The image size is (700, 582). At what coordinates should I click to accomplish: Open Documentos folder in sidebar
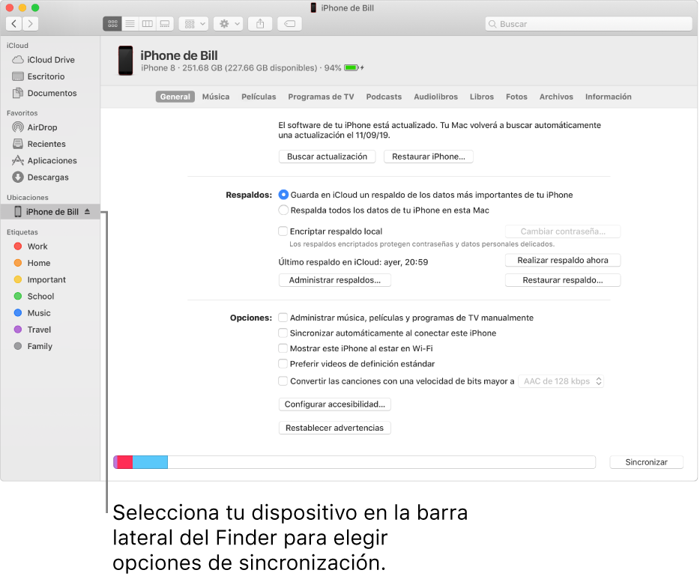(45, 93)
